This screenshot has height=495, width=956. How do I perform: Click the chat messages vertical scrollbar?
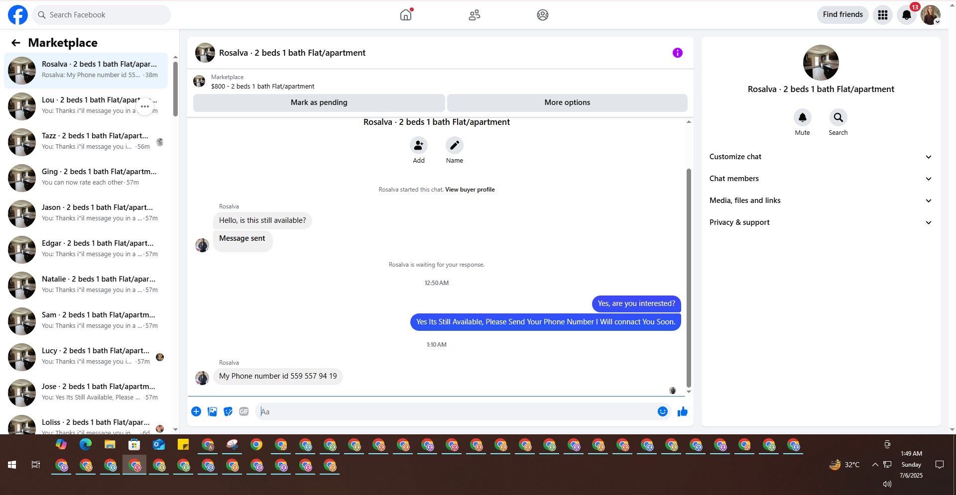[x=689, y=278]
